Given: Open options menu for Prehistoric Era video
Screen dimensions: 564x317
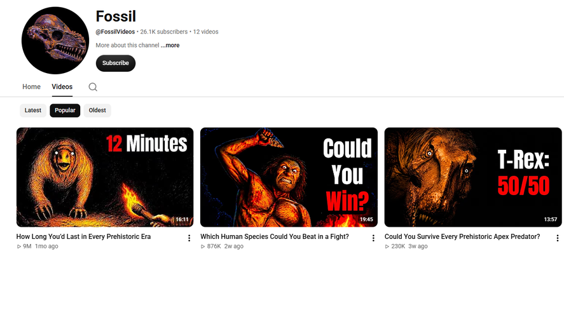Looking at the screenshot, I should pyautogui.click(x=189, y=238).
